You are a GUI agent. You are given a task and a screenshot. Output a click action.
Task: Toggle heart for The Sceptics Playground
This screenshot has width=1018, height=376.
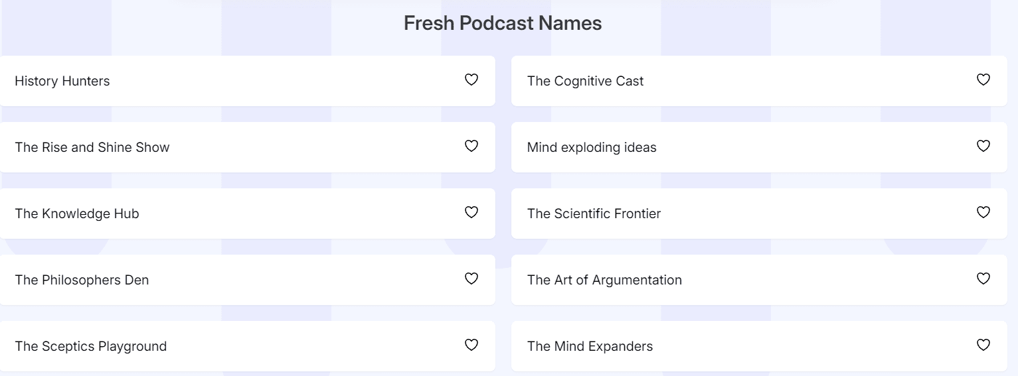pos(471,345)
